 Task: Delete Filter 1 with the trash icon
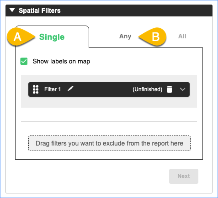coord(170,89)
